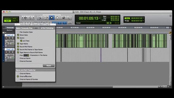Select the Conf_A1 track name
This screenshot has height=98, width=174.
(10, 35)
